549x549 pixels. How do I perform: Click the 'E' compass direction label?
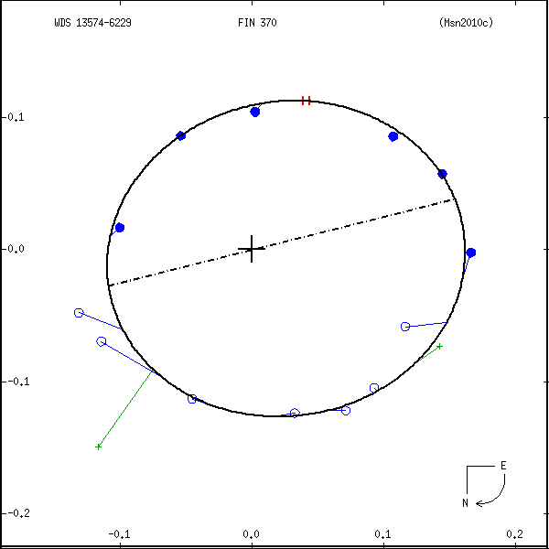click(x=503, y=466)
